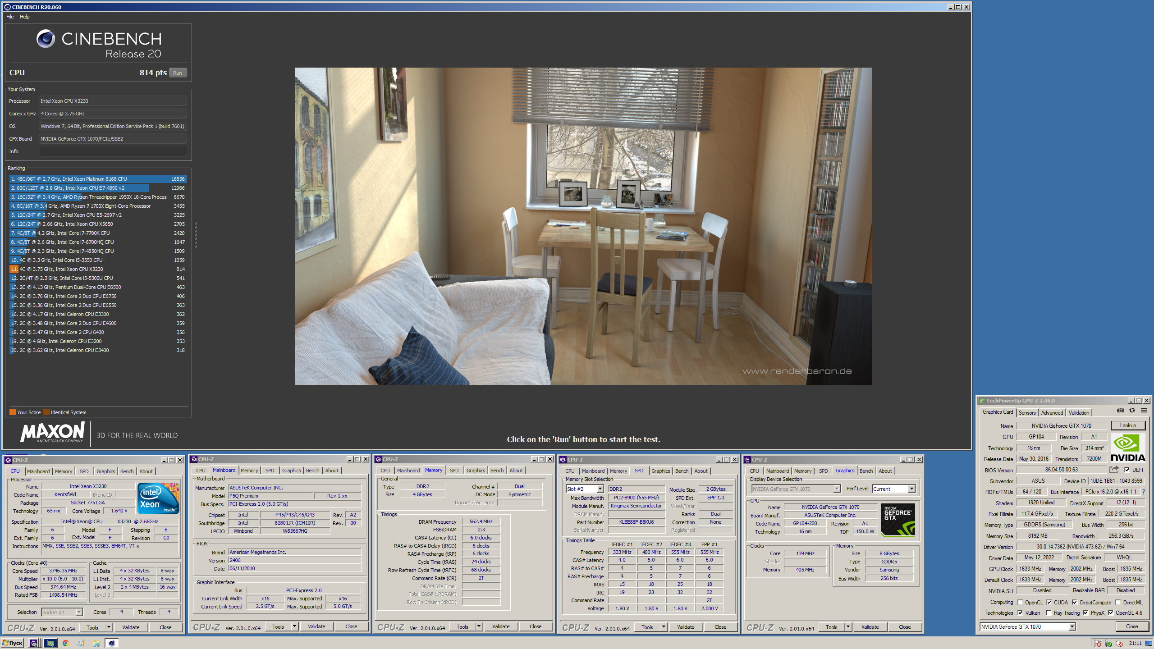This screenshot has height=649, width=1154.
Task: Click the Action Center flag tray icon
Action: click(1098, 644)
